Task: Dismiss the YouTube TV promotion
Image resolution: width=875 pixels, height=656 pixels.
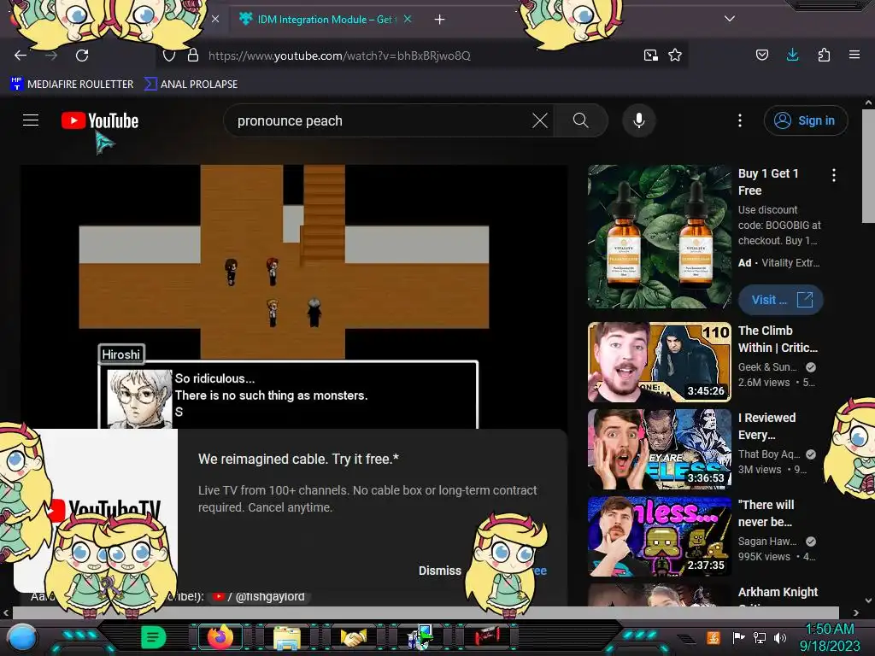Action: coord(440,571)
